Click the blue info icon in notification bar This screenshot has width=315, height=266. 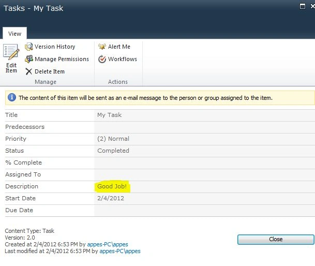click(12, 97)
